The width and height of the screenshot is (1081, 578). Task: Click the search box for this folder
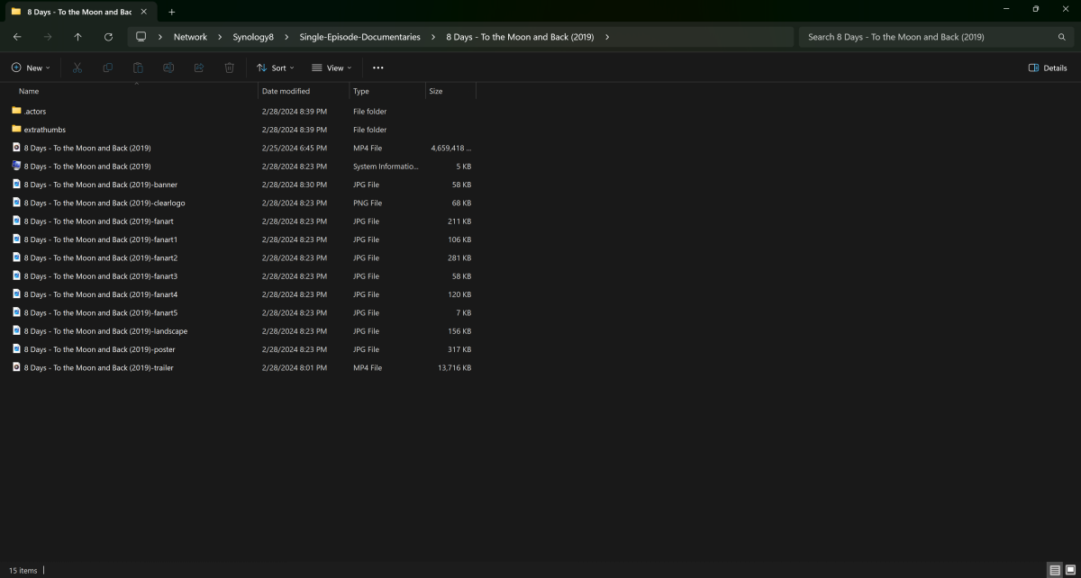(x=928, y=37)
